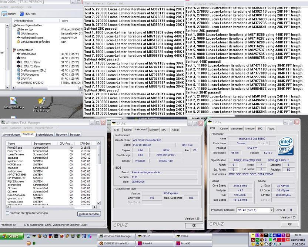Viewport: 308px width, 247px height.
Task: Sort processes by Benutzername column
Action: point(44,144)
